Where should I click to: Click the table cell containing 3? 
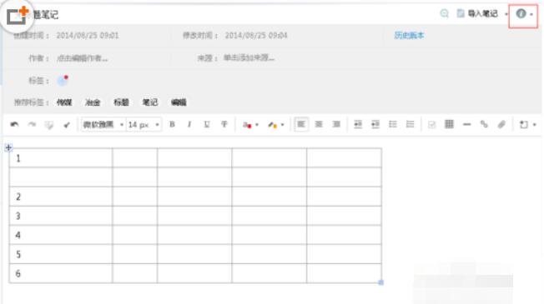coord(61,216)
